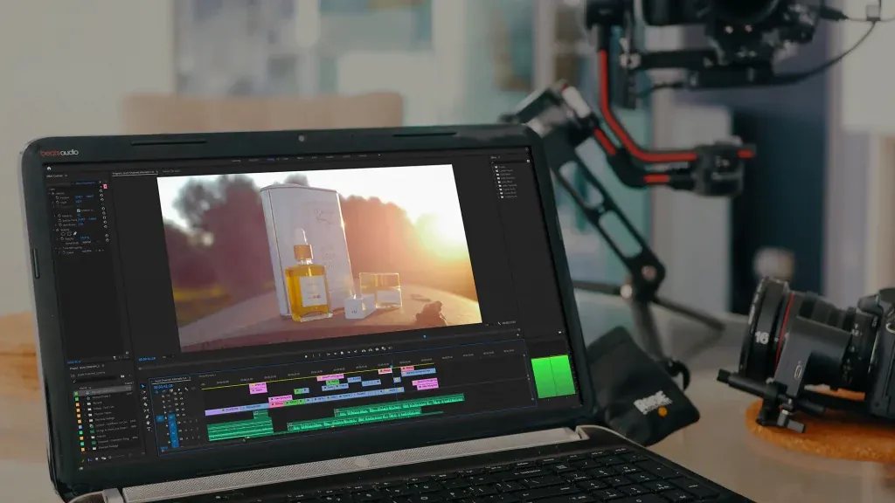Click Add Marker below the program monitor
The image size is (895, 503).
tap(306, 356)
